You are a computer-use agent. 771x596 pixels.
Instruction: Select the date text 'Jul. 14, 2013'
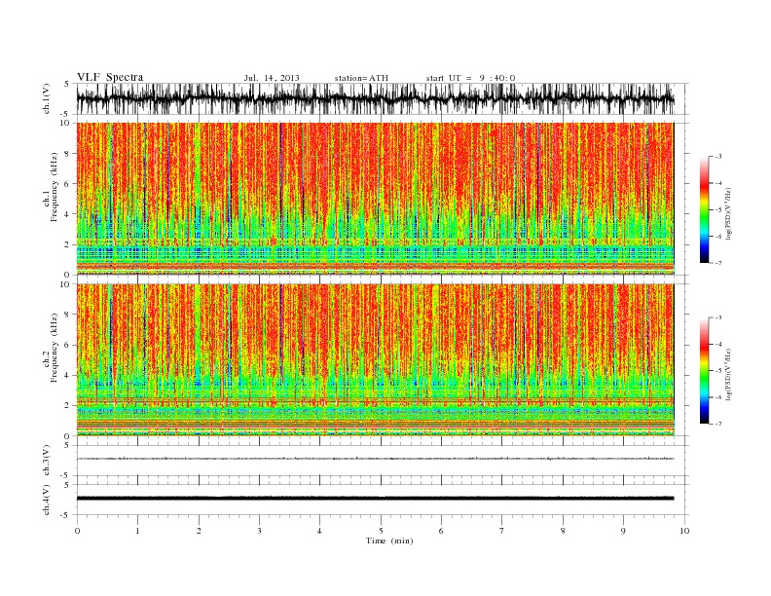pyautogui.click(x=272, y=78)
